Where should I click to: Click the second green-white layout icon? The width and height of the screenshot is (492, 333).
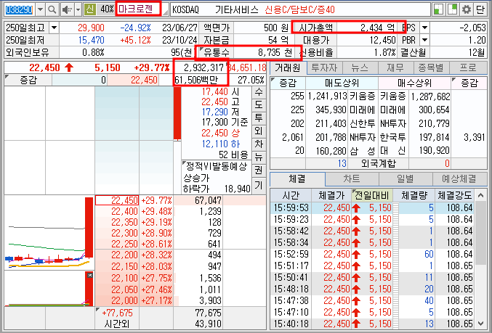pos(452,9)
